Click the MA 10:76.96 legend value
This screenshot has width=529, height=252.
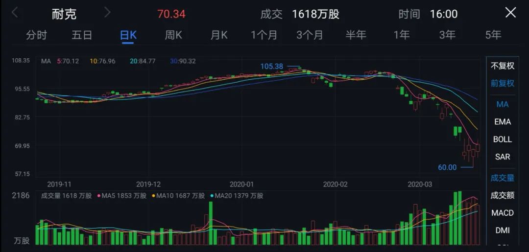coord(102,61)
